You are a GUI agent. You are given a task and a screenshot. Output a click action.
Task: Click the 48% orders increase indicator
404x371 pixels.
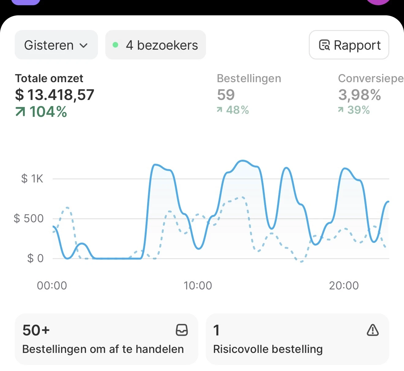click(233, 110)
